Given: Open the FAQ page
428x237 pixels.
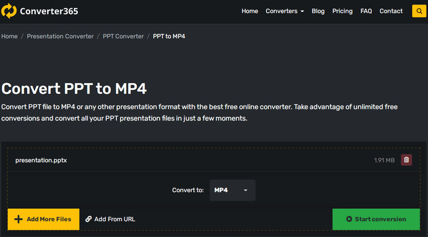Looking at the screenshot, I should pos(366,11).
